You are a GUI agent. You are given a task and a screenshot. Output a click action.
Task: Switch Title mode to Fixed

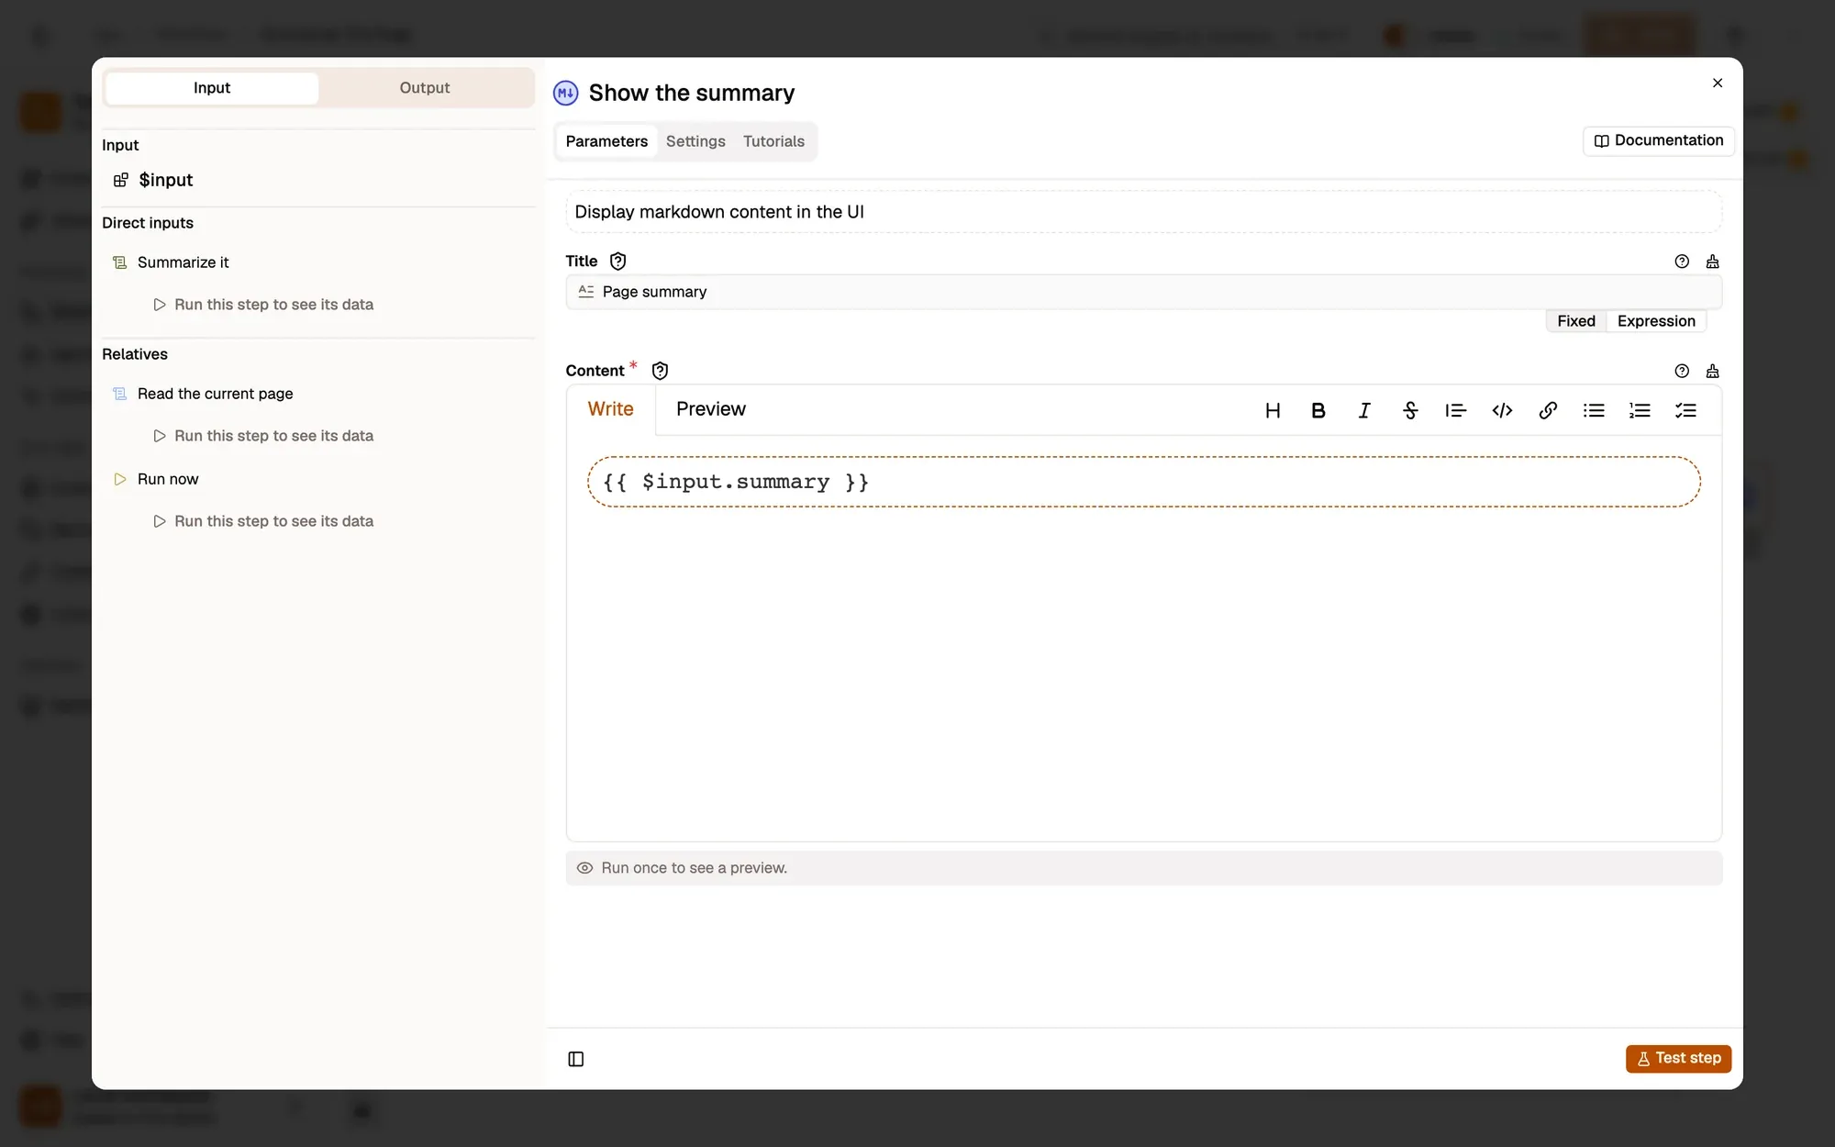click(1576, 321)
